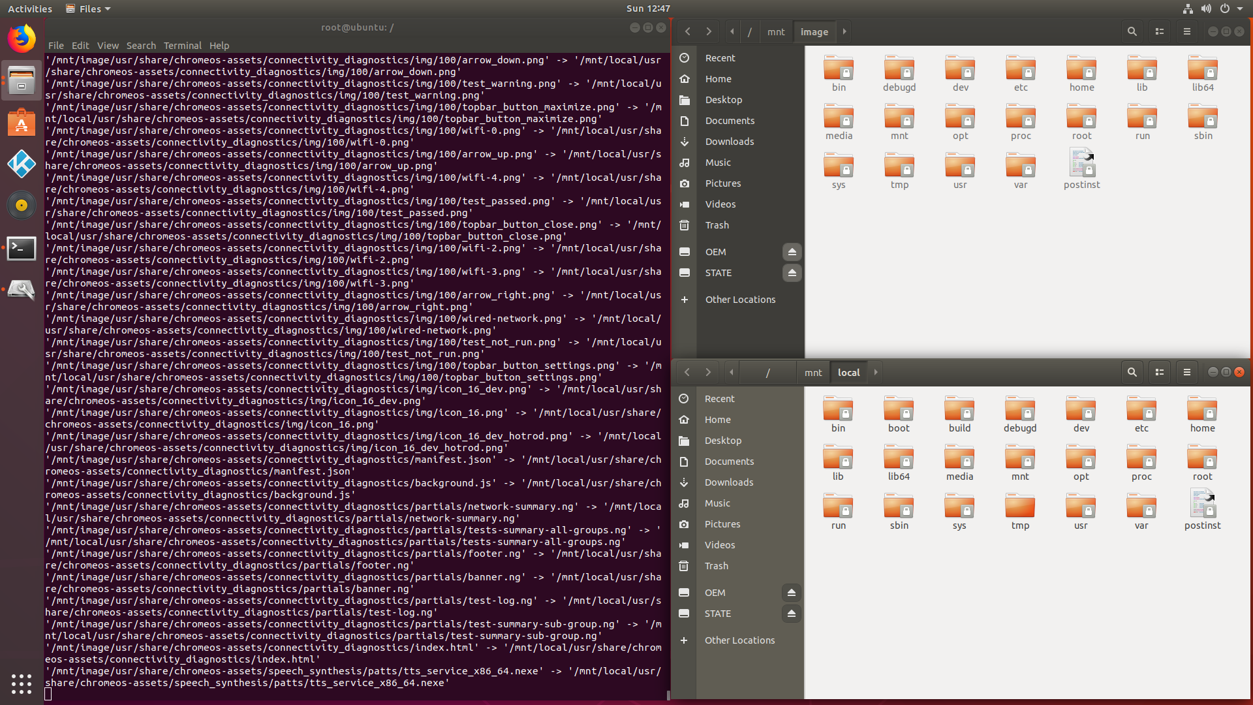Expand the system power menu arrow
This screenshot has width=1253, height=705.
pos(1240,8)
